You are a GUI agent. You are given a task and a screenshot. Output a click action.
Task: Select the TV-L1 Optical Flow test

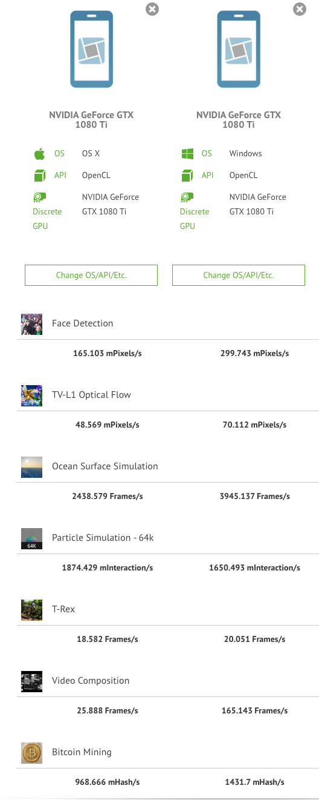coord(91,395)
